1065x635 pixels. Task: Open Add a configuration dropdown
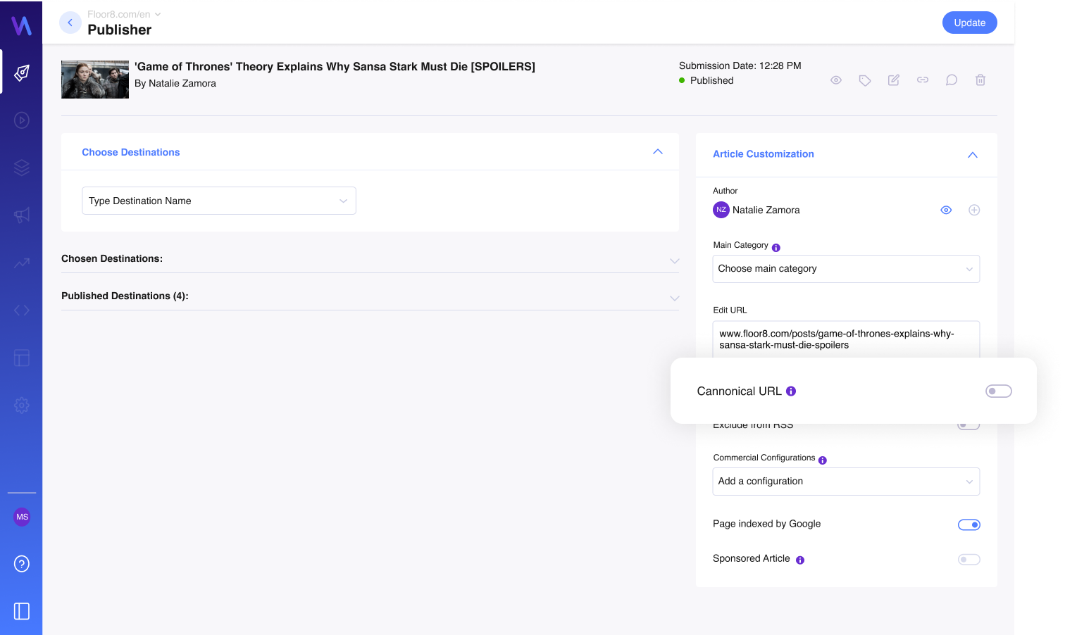[846, 482]
